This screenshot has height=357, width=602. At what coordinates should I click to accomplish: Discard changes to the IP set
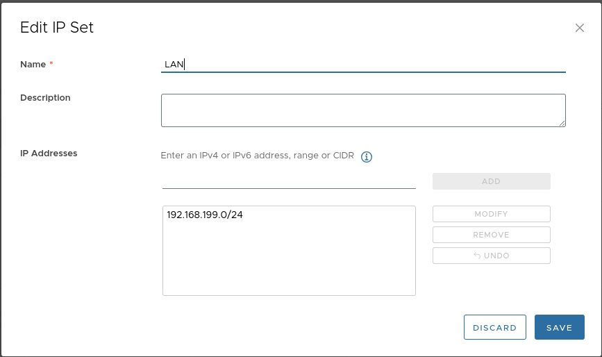(x=494, y=328)
